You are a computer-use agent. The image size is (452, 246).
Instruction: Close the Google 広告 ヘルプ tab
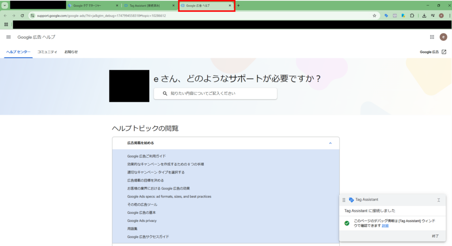click(x=230, y=5)
